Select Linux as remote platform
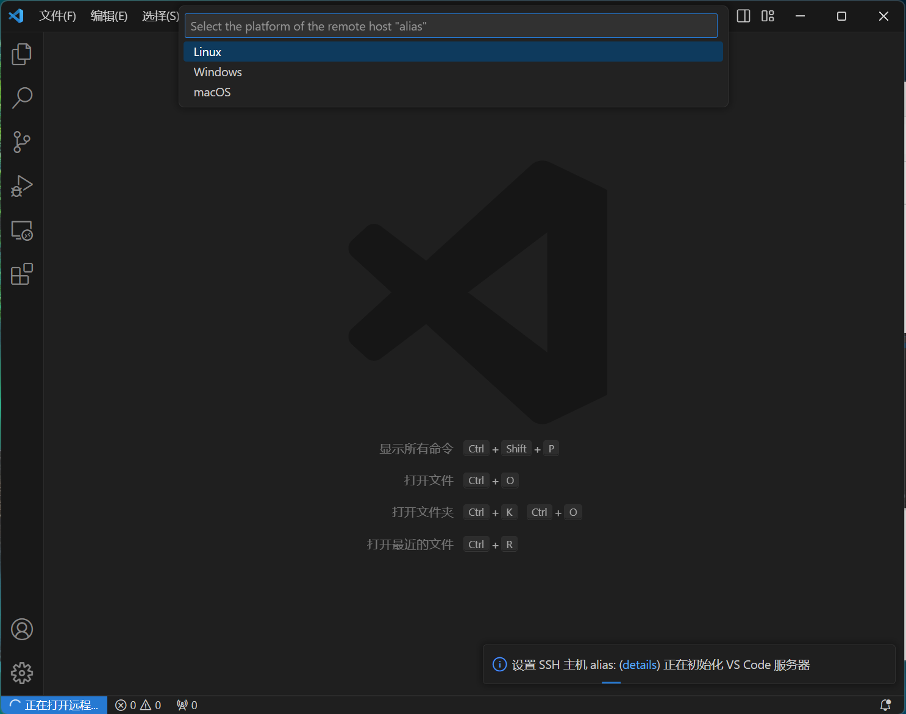 point(453,52)
